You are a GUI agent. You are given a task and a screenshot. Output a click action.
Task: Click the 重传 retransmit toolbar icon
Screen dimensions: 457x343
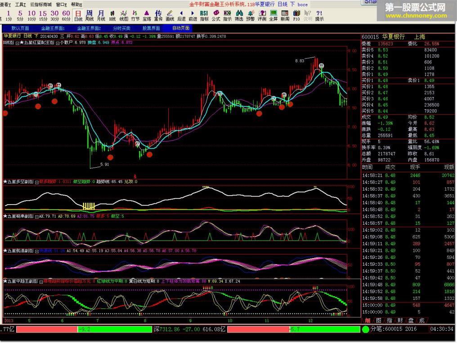(x=158, y=15)
